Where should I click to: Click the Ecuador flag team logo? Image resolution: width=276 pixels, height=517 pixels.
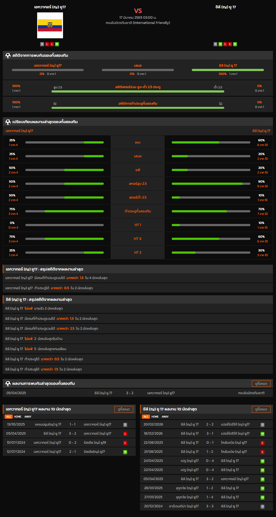pyautogui.click(x=50, y=25)
